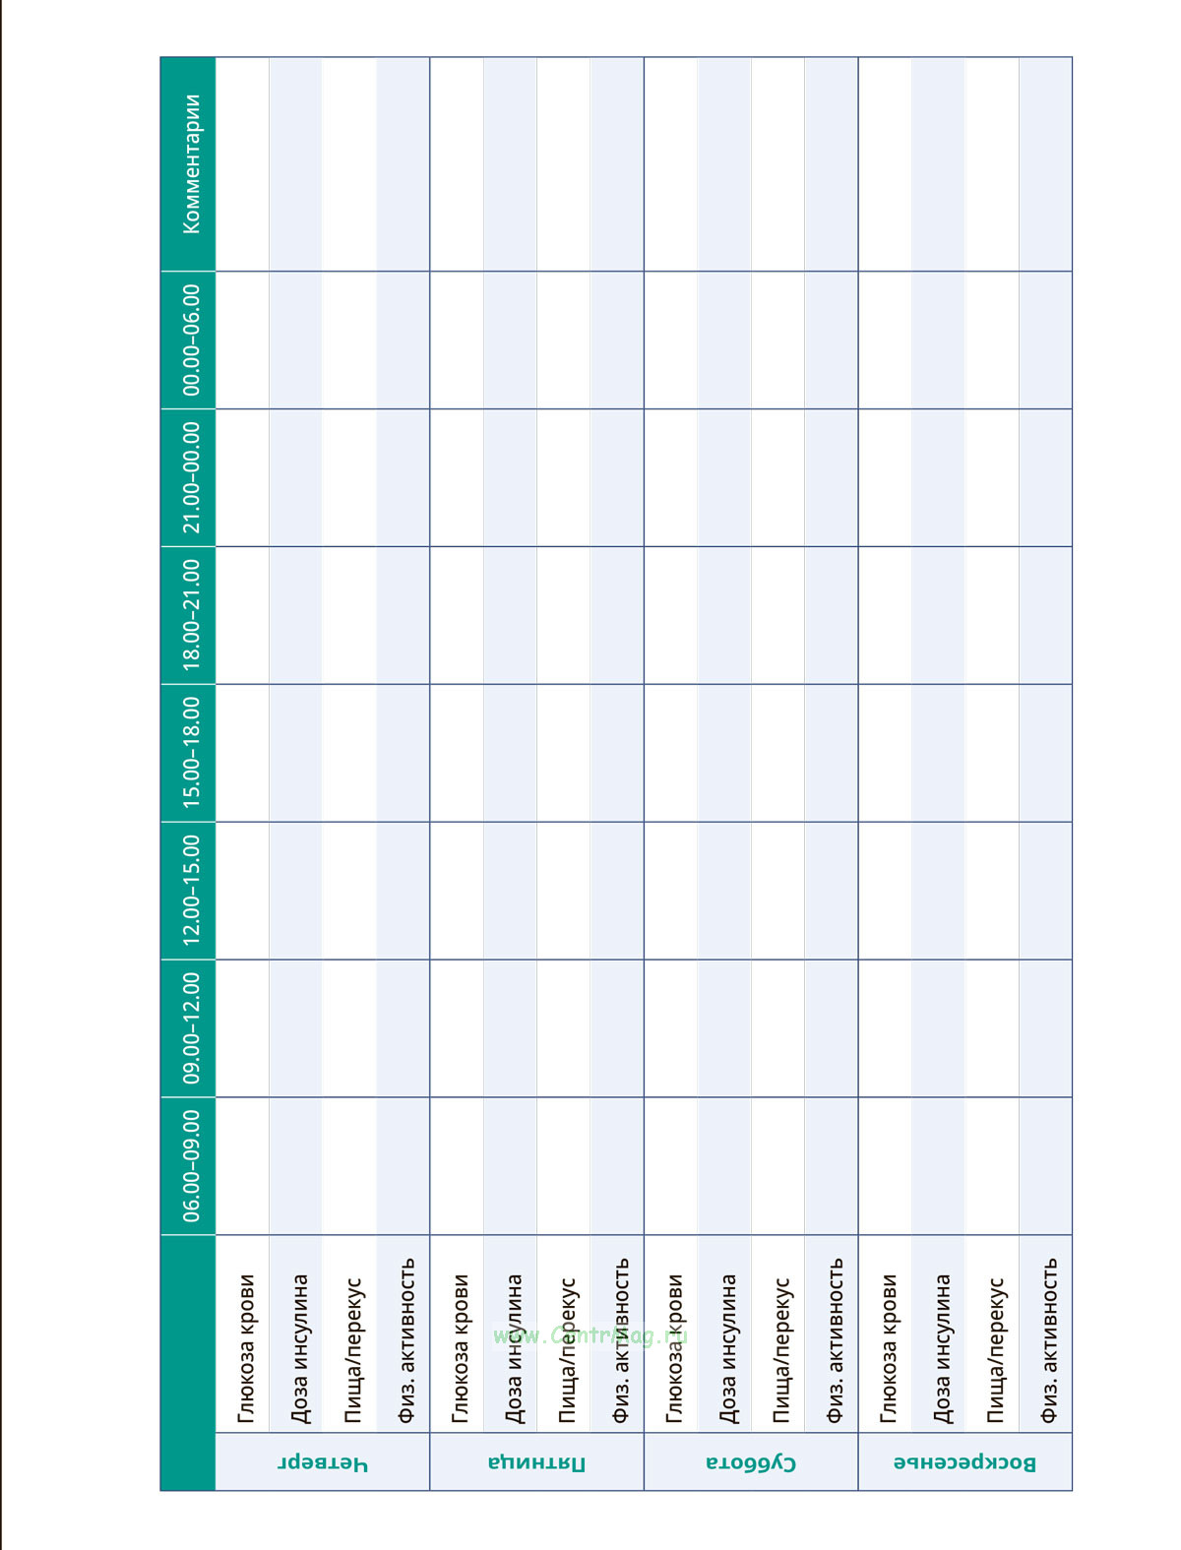
Task: Click the 15.00–18.00 column header
Action: [190, 753]
